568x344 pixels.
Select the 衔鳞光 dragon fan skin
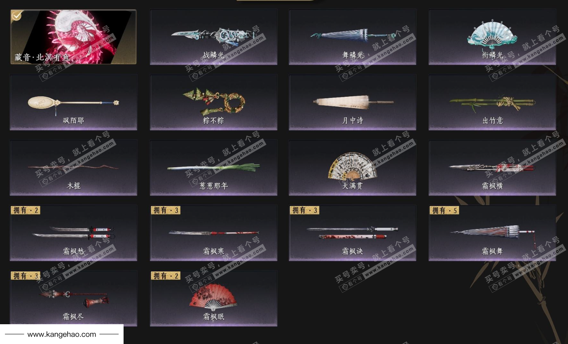click(x=492, y=37)
